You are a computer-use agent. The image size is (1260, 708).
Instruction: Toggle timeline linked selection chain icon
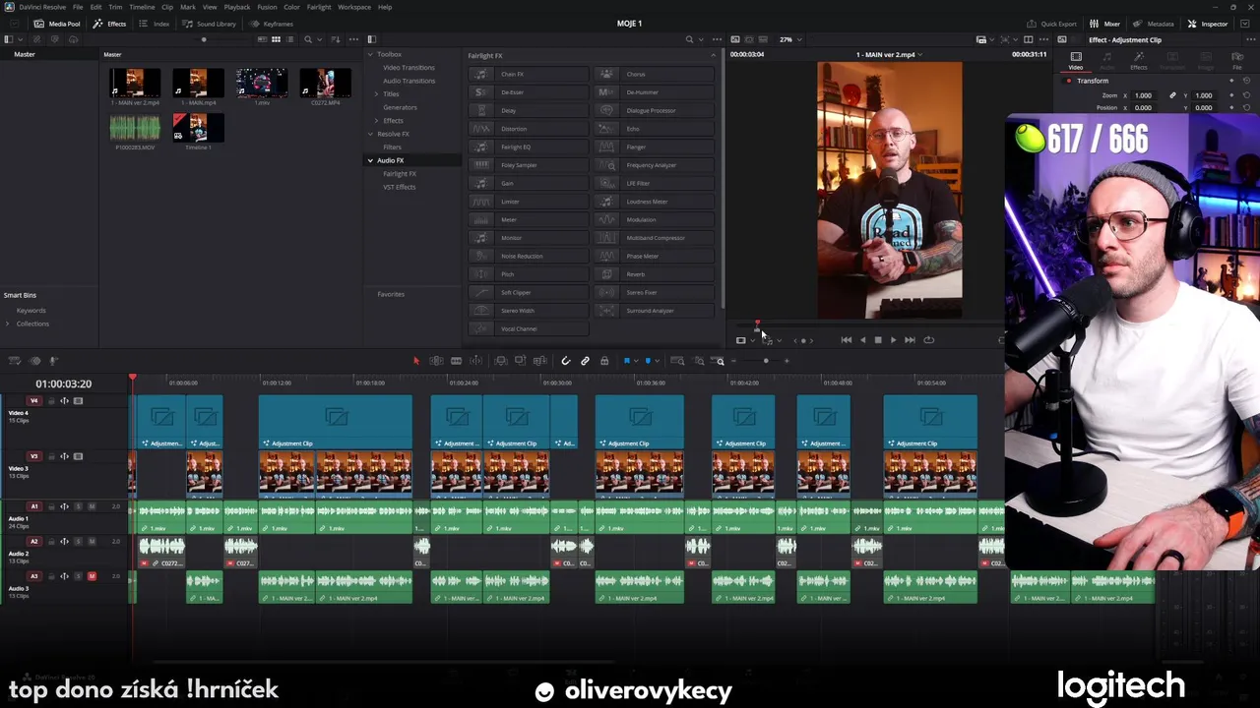585,361
